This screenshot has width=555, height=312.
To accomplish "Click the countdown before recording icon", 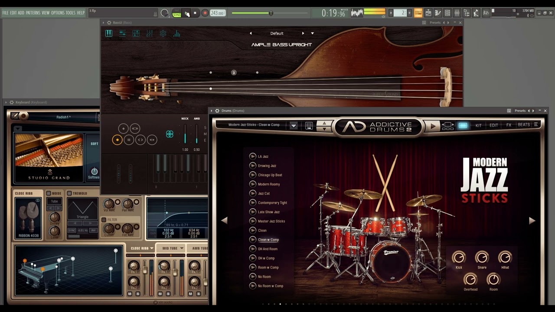I will pyautogui.click(x=486, y=13).
